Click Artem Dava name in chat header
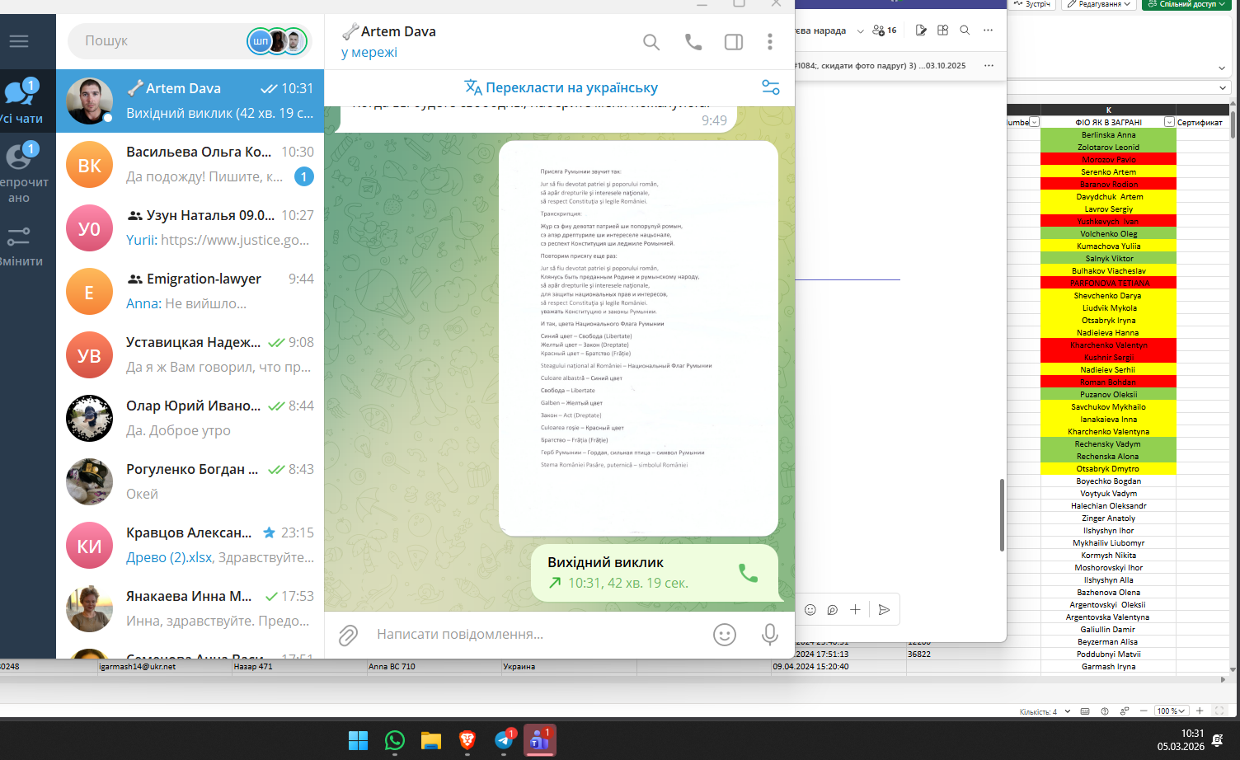Viewport: 1240px width, 760px height. pyautogui.click(x=398, y=31)
